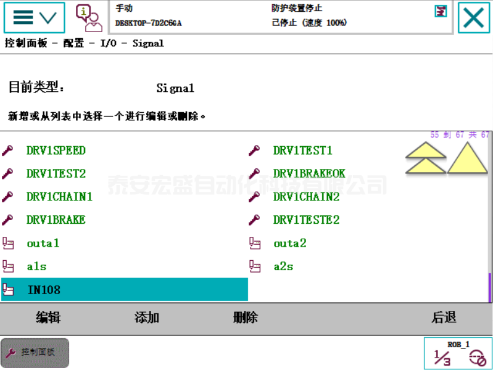Viewport: 493px width, 370px height.
Task: Select the DRV1TESTE2 signal
Action: pyautogui.click(x=306, y=220)
